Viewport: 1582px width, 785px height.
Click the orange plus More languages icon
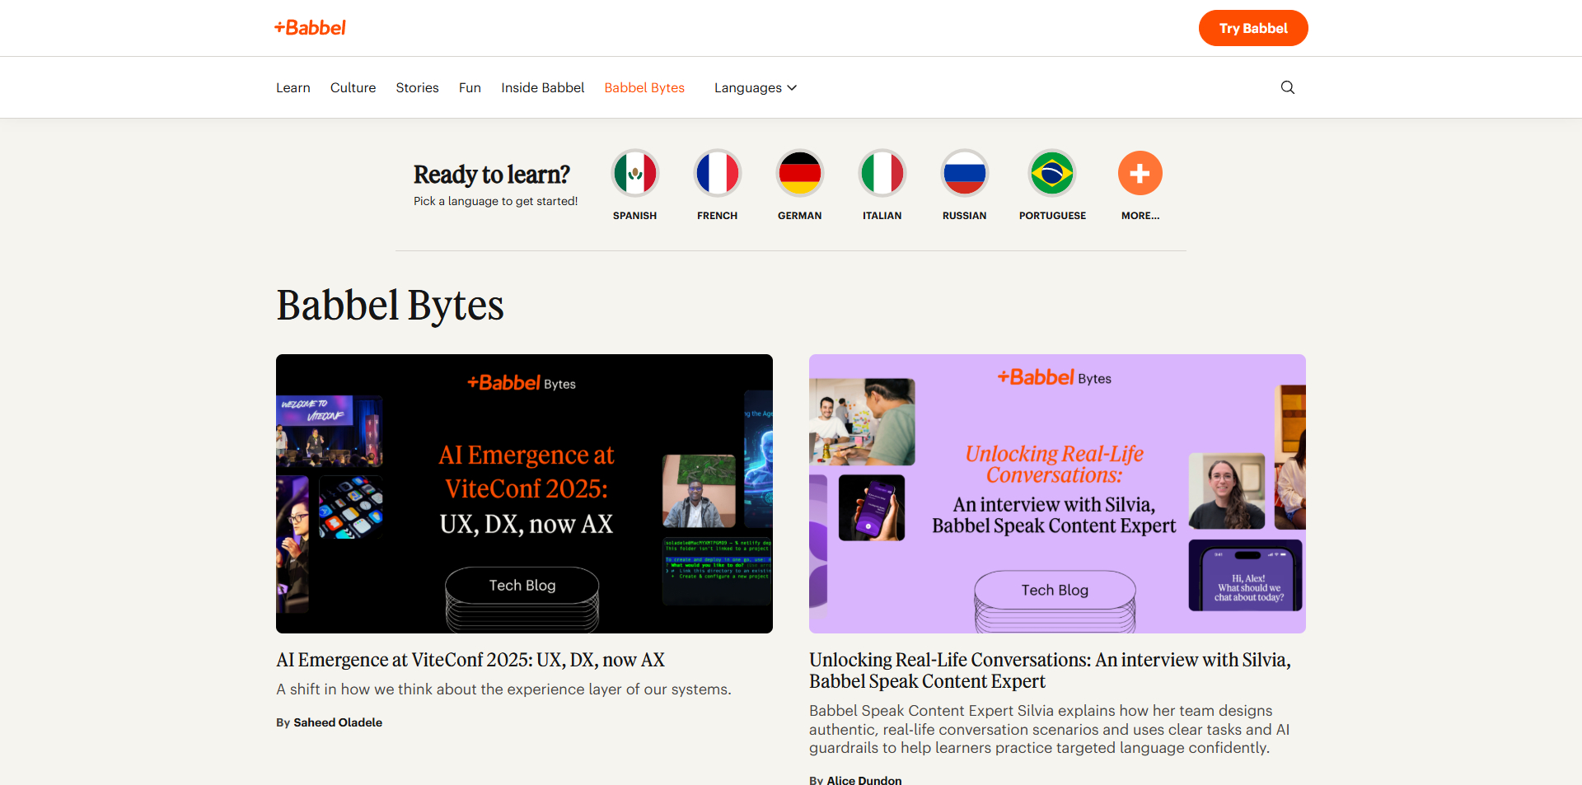pyautogui.click(x=1140, y=173)
